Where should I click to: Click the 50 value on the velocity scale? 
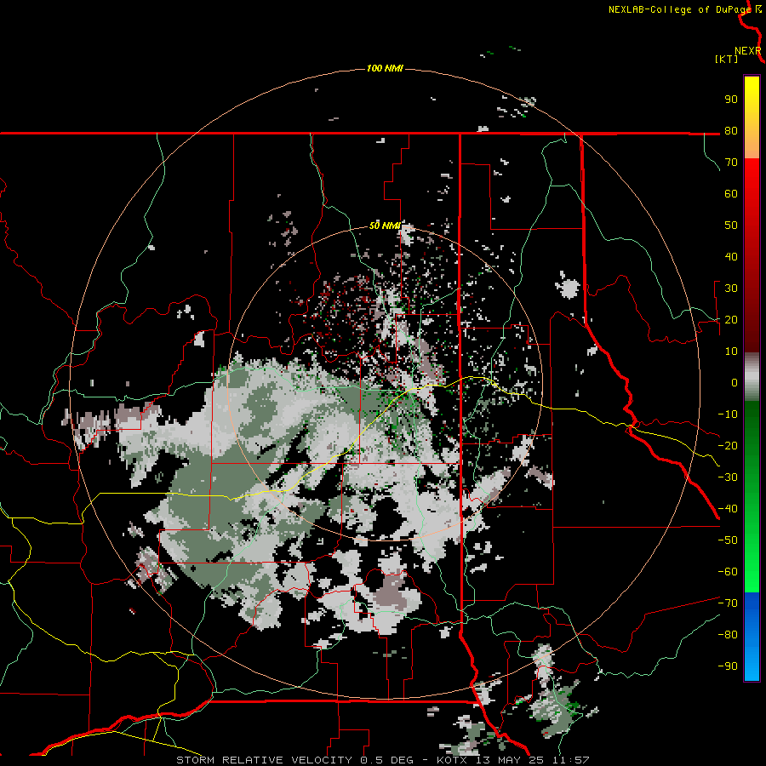(x=731, y=226)
